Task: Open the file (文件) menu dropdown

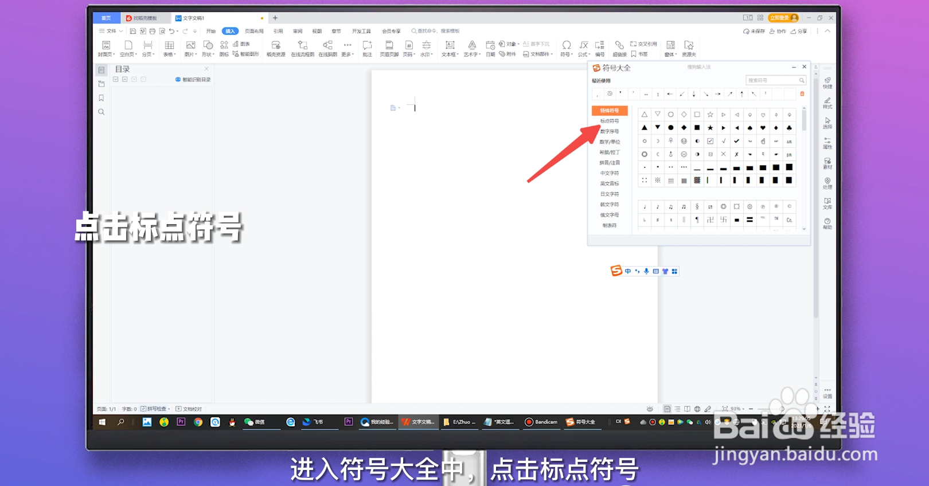Action: coord(111,31)
